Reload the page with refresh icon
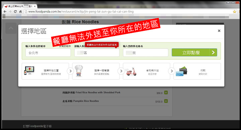 [15, 11]
